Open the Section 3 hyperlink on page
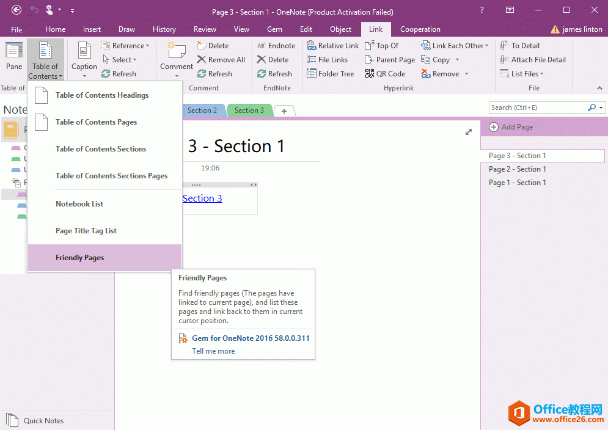The width and height of the screenshot is (608, 430). pos(202,199)
